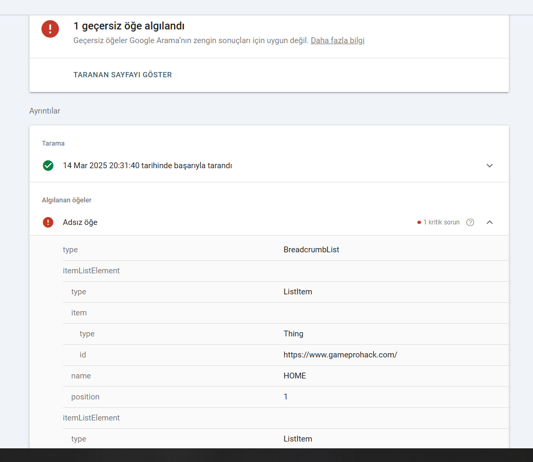Click the red error icon beside 'Adsız öğe'
Viewport: 533px width, 462px height.
click(48, 222)
